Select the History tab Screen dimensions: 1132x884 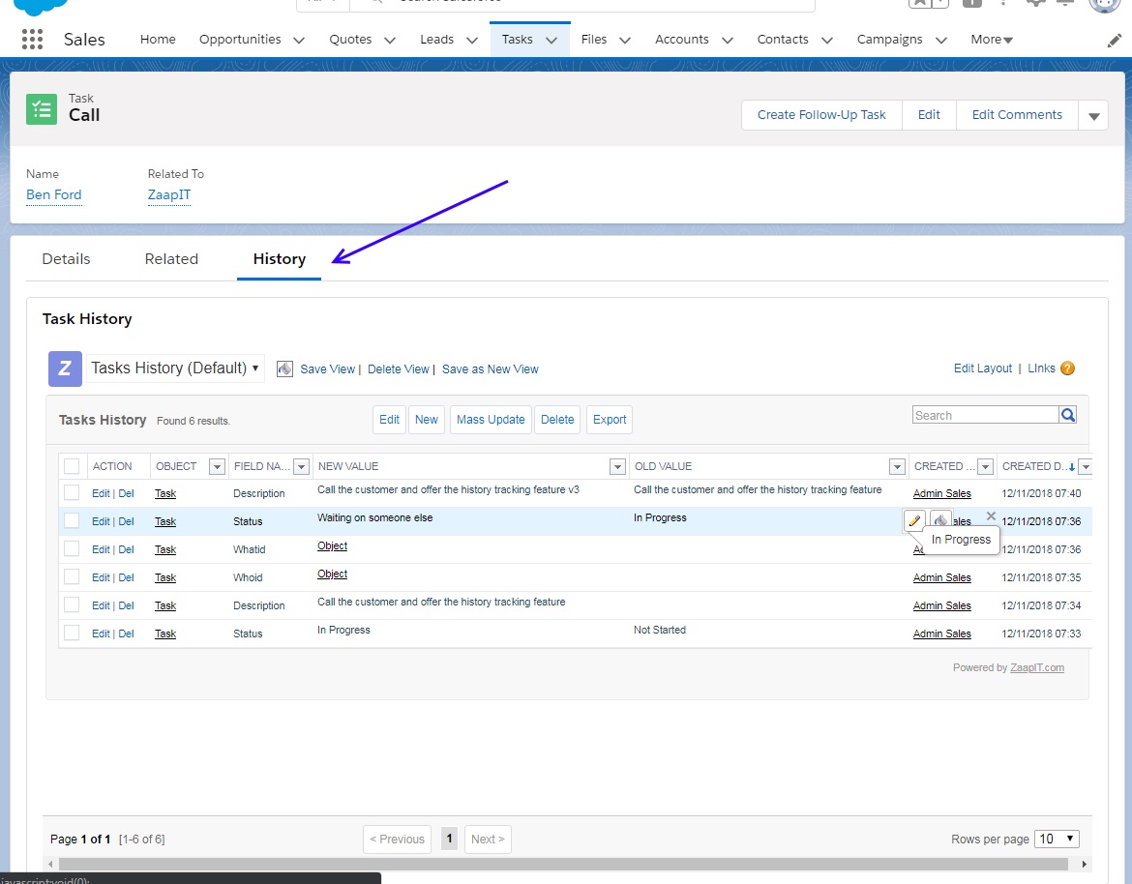280,258
